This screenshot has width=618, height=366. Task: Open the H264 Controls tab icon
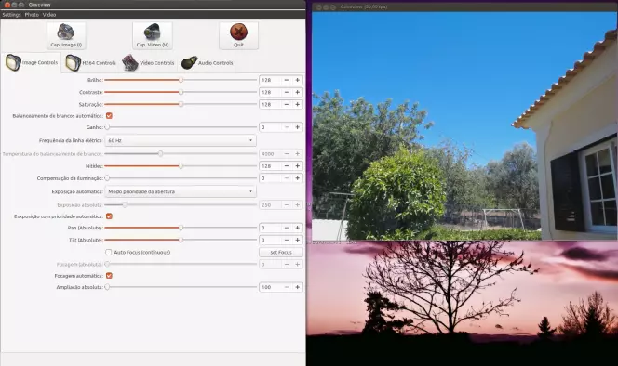74,63
